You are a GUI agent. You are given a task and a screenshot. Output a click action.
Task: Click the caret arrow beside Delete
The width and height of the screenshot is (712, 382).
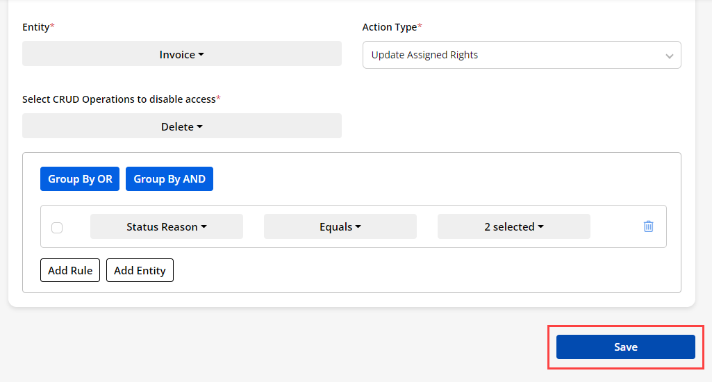[x=200, y=126]
